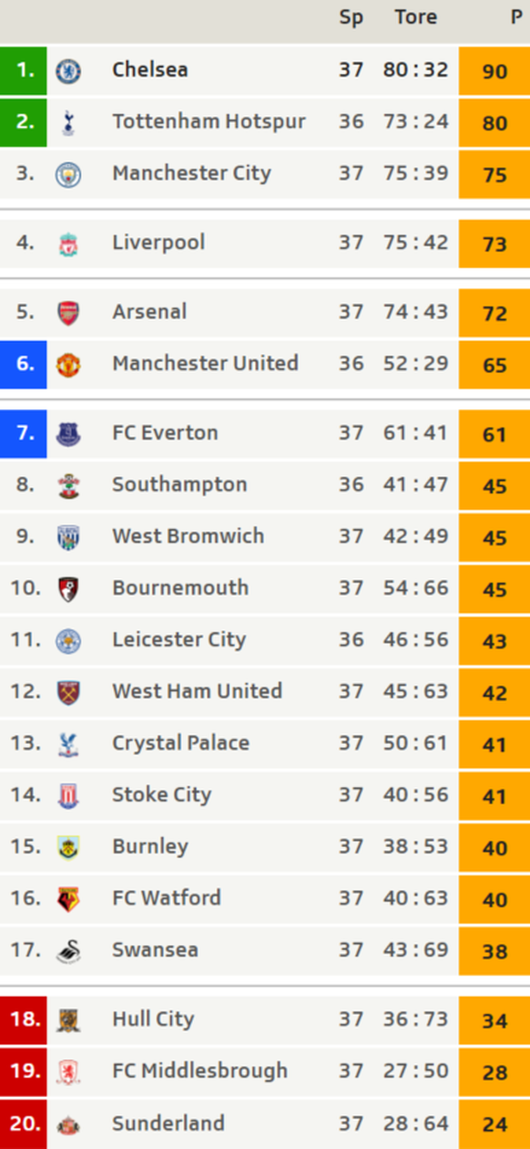Click the Chelsea club crest icon
530x1149 pixels.
pos(68,70)
